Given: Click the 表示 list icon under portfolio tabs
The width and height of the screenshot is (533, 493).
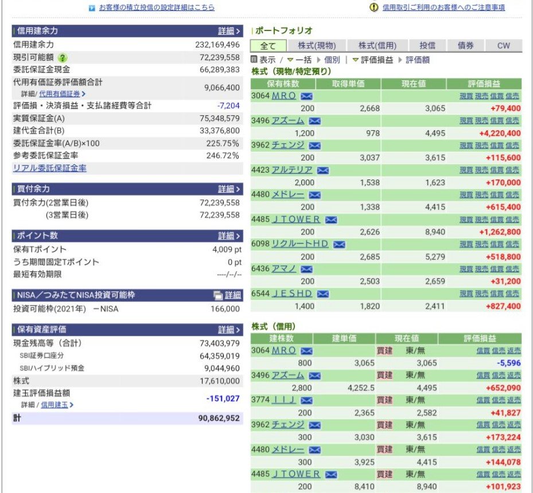Looking at the screenshot, I should click(254, 60).
